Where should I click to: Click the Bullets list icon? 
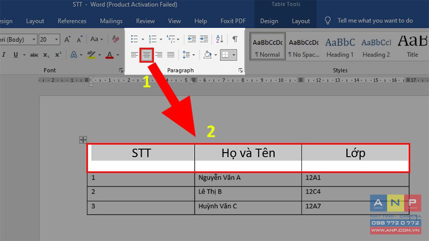[135, 39]
